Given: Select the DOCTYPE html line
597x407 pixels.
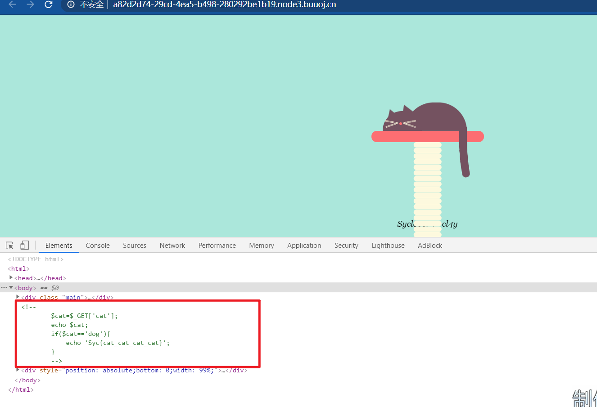Looking at the screenshot, I should pos(36,259).
